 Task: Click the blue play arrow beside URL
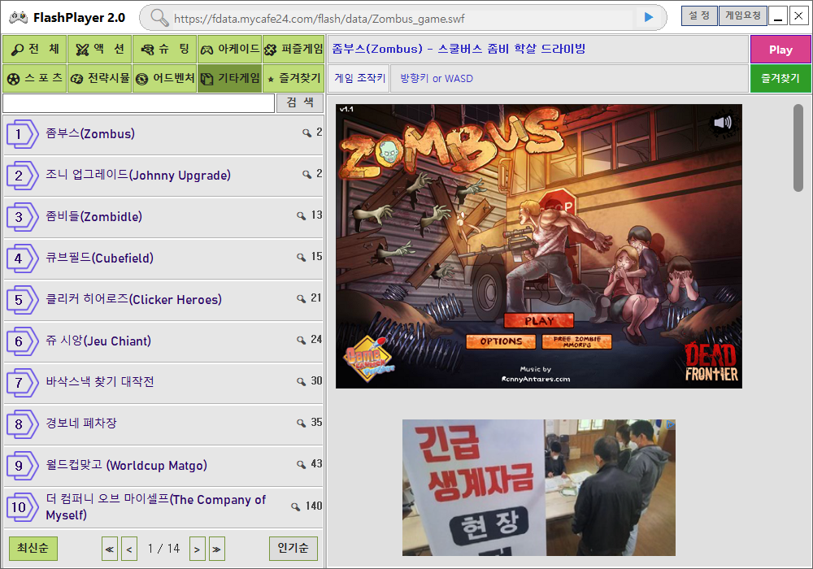(649, 17)
